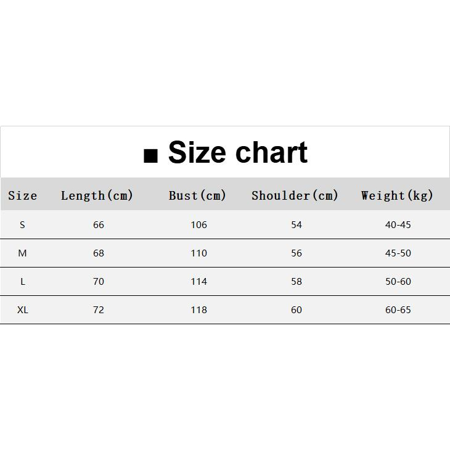Click the Size chart title
450x450 pixels.
237,152
